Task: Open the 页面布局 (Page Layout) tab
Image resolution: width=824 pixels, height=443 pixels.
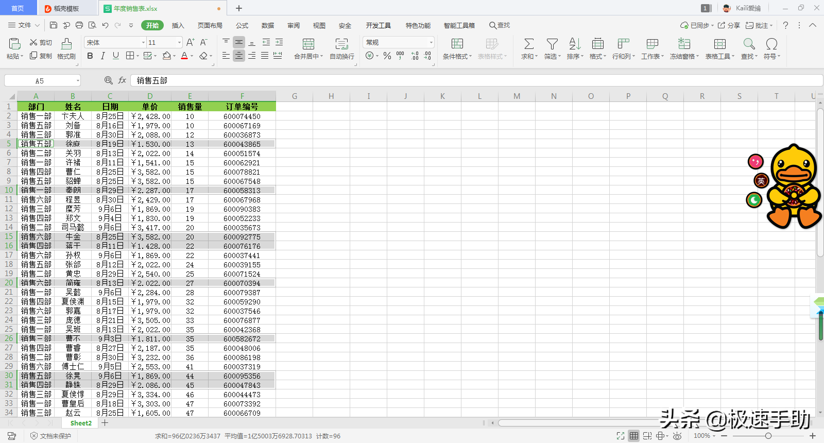Action: [210, 25]
